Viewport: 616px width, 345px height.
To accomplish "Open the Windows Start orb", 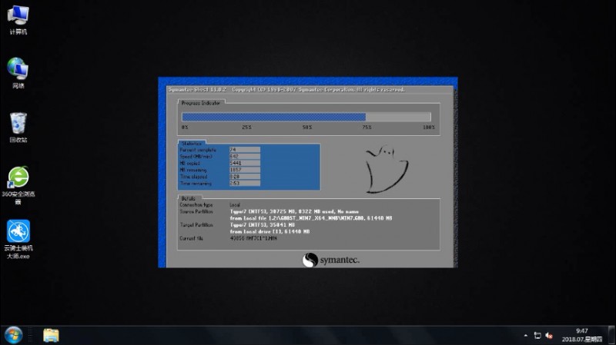I will coord(13,335).
